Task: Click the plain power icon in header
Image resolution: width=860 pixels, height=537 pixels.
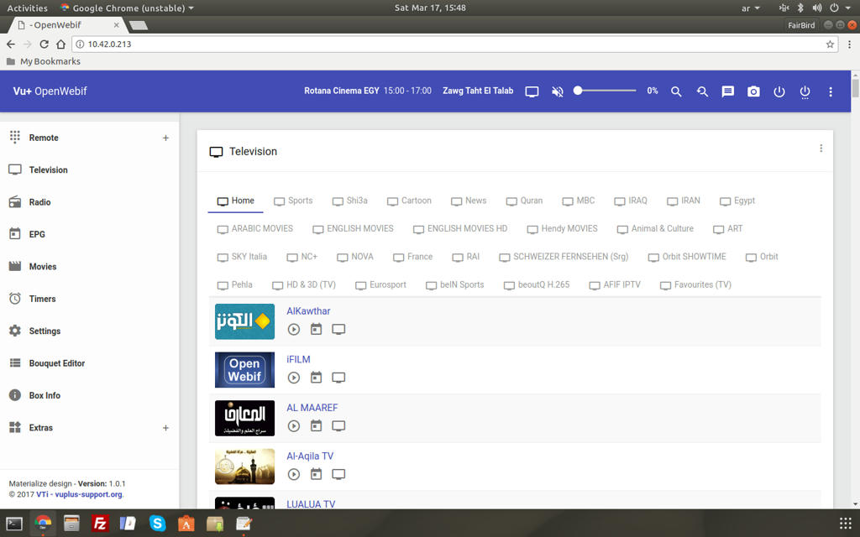Action: click(x=779, y=91)
